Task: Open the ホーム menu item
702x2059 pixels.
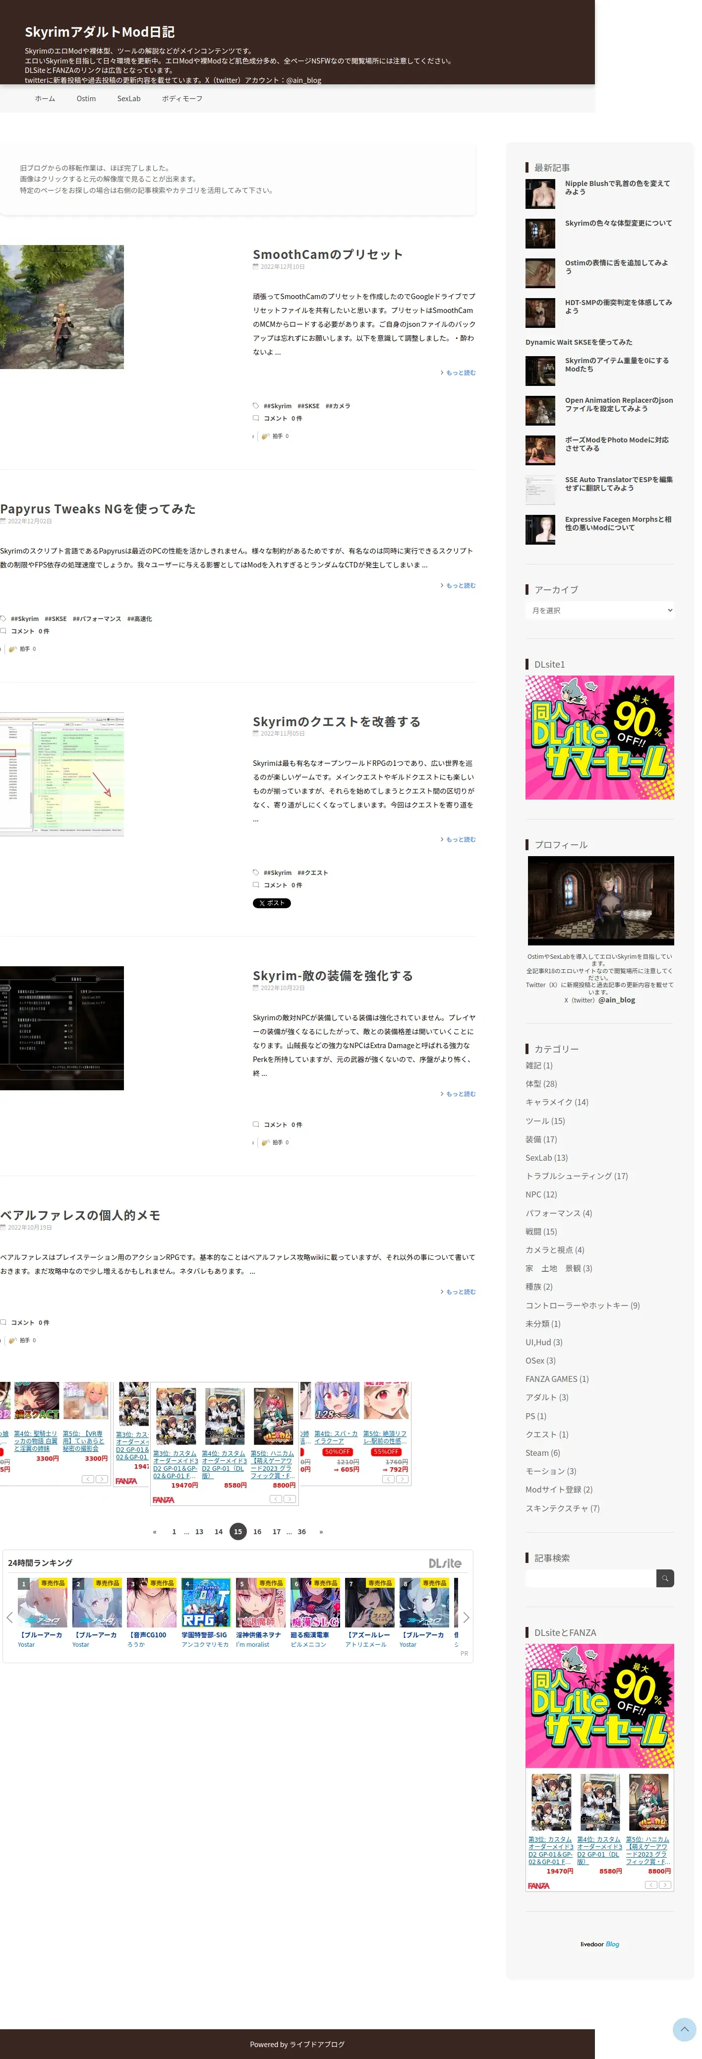Action: pyautogui.click(x=45, y=98)
